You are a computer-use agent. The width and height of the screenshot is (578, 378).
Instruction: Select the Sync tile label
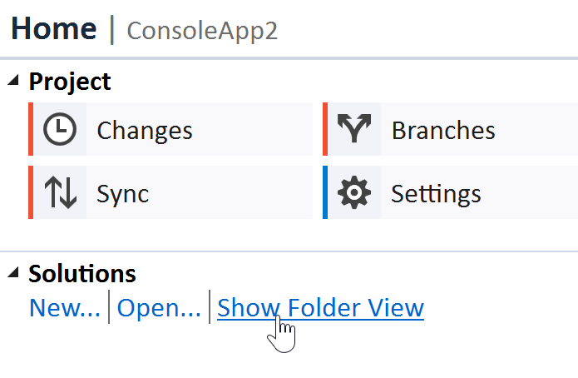tap(123, 194)
